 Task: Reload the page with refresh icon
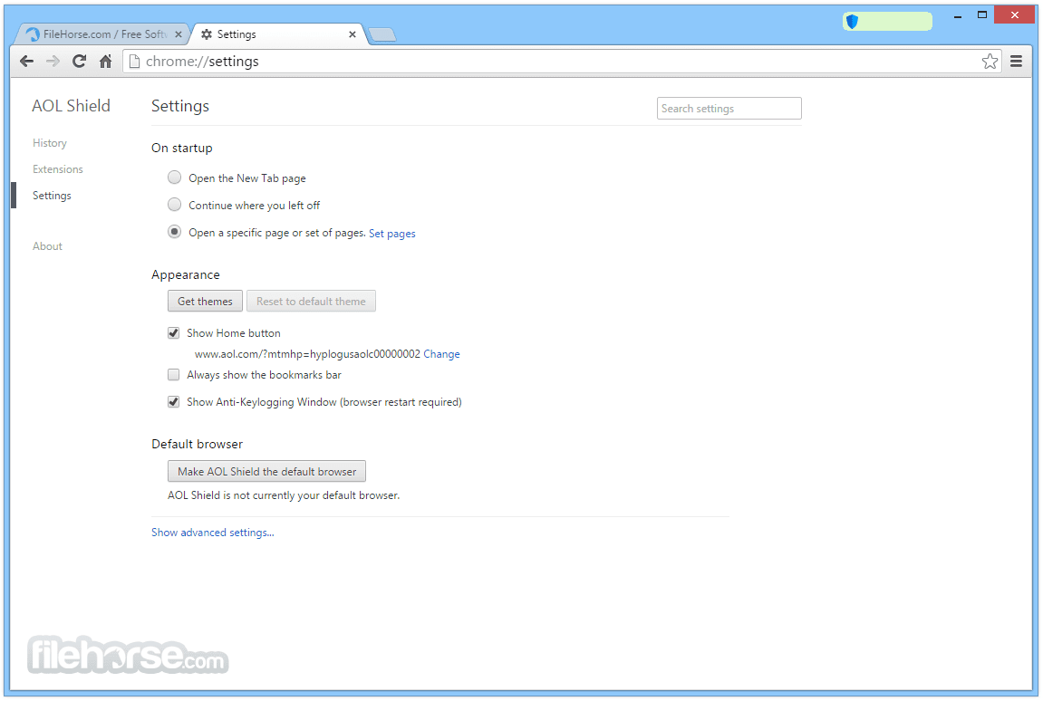pyautogui.click(x=79, y=62)
